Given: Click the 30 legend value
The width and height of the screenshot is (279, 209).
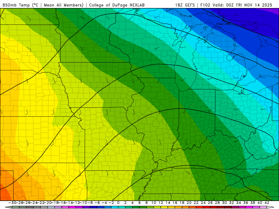Looking at the screenshot, I should pyautogui.click(x=225, y=203).
